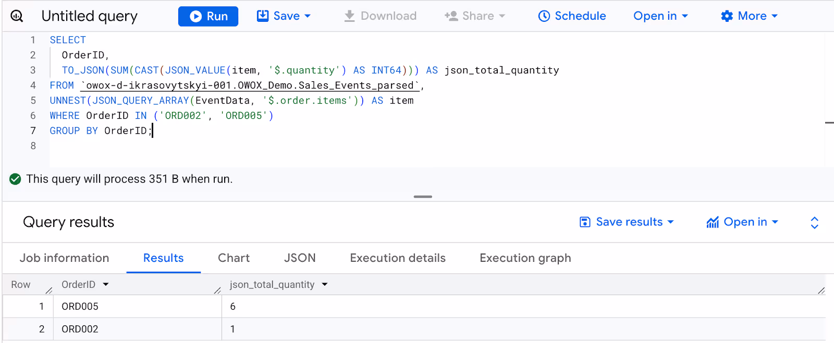Click the save icon in the toolbar

[263, 16]
